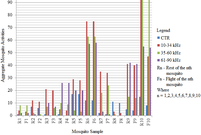Select the tall green bar at F10

coord(149,58)
